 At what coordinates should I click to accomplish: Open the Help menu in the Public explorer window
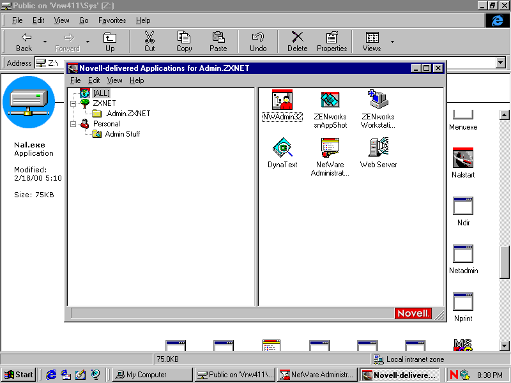coord(143,20)
